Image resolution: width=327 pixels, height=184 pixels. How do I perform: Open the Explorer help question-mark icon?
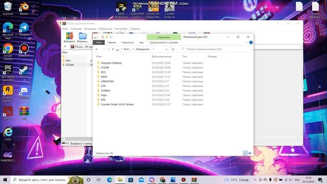pyautogui.click(x=251, y=42)
